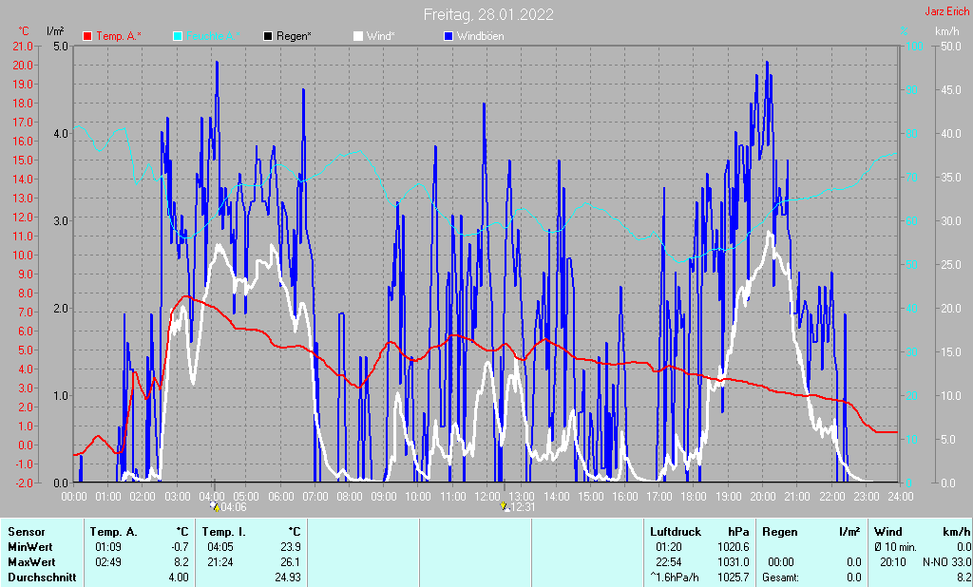Toggle the Regen series label
This screenshot has width=973, height=587.
(x=295, y=36)
